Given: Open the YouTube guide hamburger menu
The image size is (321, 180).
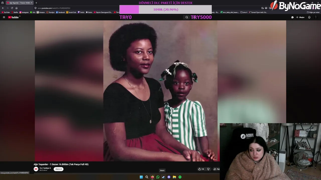Looking at the screenshot, I should [4, 17].
